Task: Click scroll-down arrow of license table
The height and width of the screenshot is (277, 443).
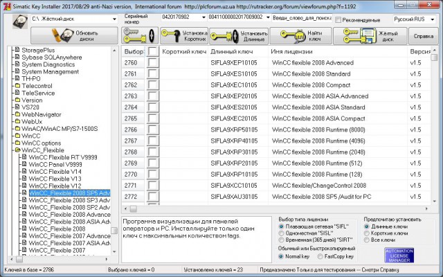Action: tap(434, 201)
